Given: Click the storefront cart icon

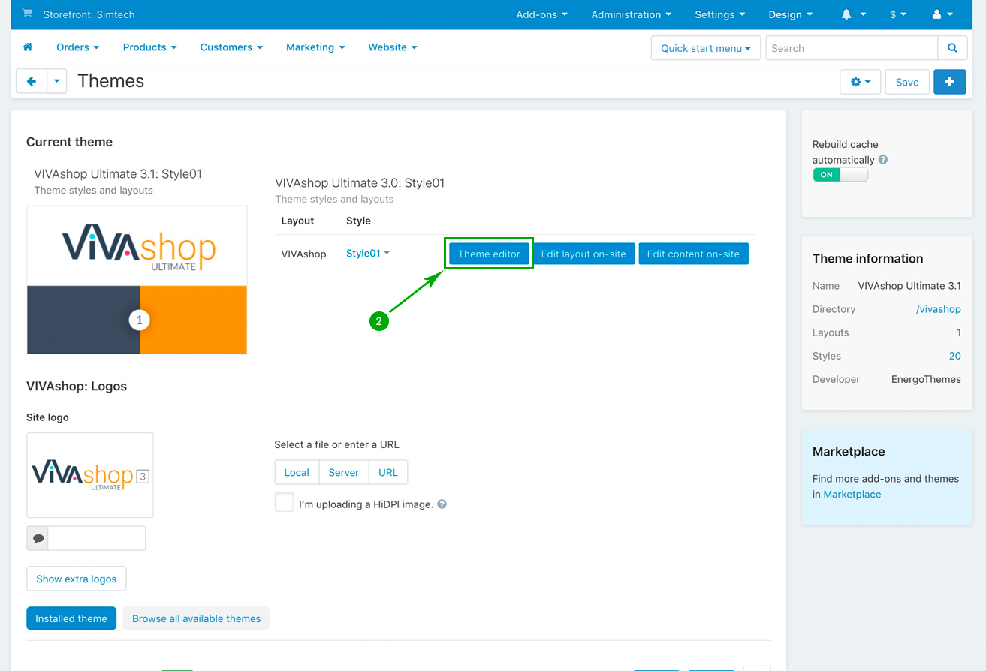Looking at the screenshot, I should (x=28, y=14).
